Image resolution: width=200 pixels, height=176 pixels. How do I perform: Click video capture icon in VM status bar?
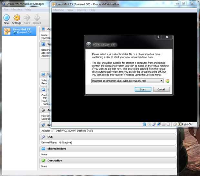click(x=168, y=124)
